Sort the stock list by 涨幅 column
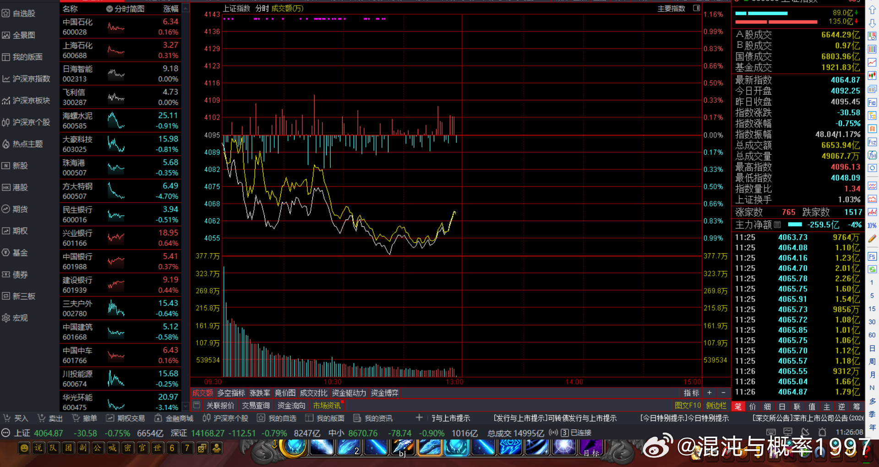The width and height of the screenshot is (879, 467). pyautogui.click(x=171, y=9)
